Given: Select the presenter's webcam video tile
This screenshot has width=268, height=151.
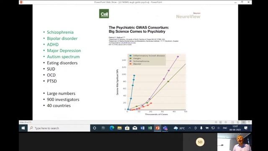Looking at the screenshot, I should tap(234, 142).
